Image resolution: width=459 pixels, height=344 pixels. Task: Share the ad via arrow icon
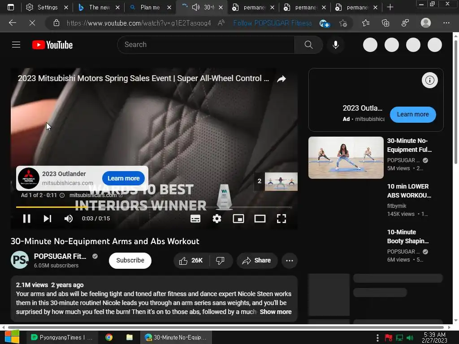pyautogui.click(x=281, y=79)
